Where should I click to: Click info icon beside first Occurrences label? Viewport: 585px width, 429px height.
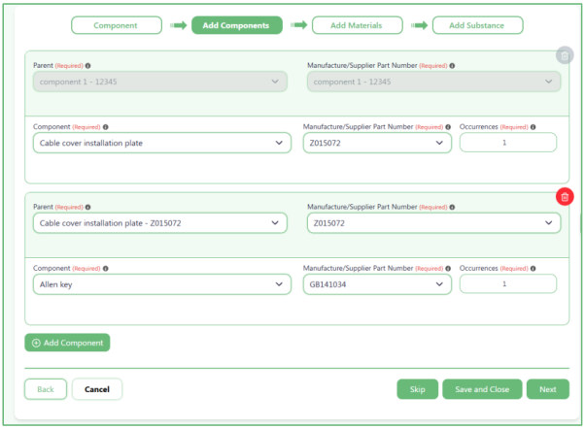click(533, 127)
